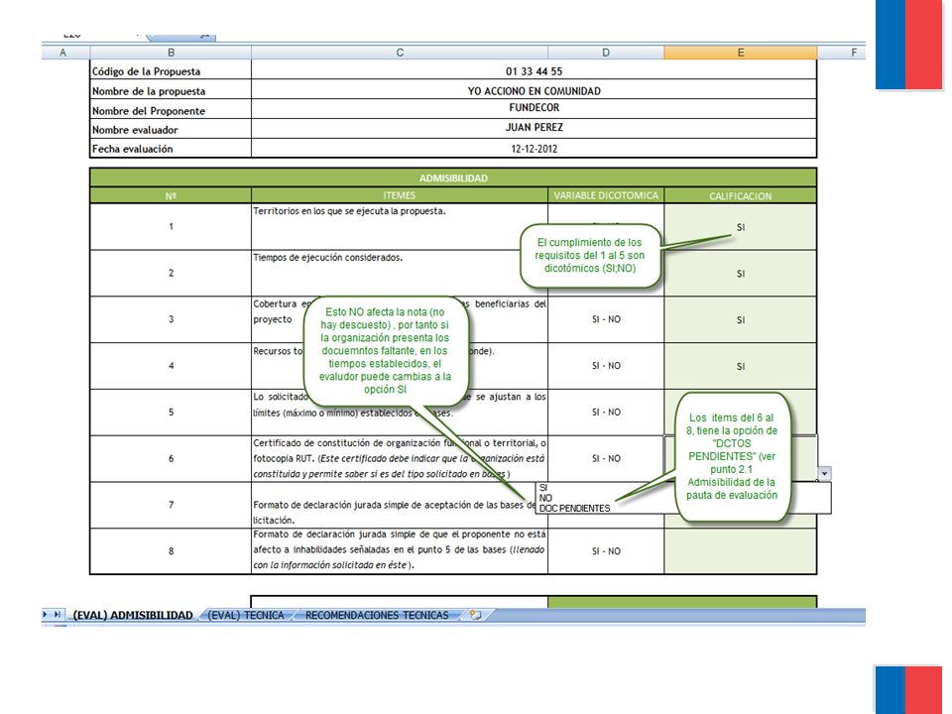Select the SI - NO cell in row 5
Screen dimensions: 952x714
[606, 413]
